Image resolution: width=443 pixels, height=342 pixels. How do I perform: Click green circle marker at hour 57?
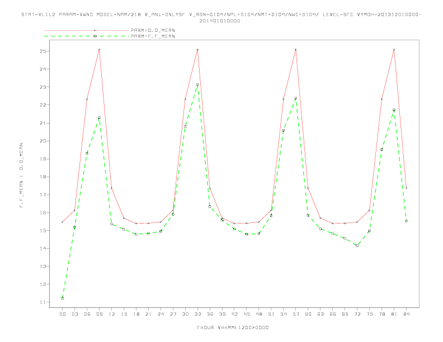[x=296, y=98]
